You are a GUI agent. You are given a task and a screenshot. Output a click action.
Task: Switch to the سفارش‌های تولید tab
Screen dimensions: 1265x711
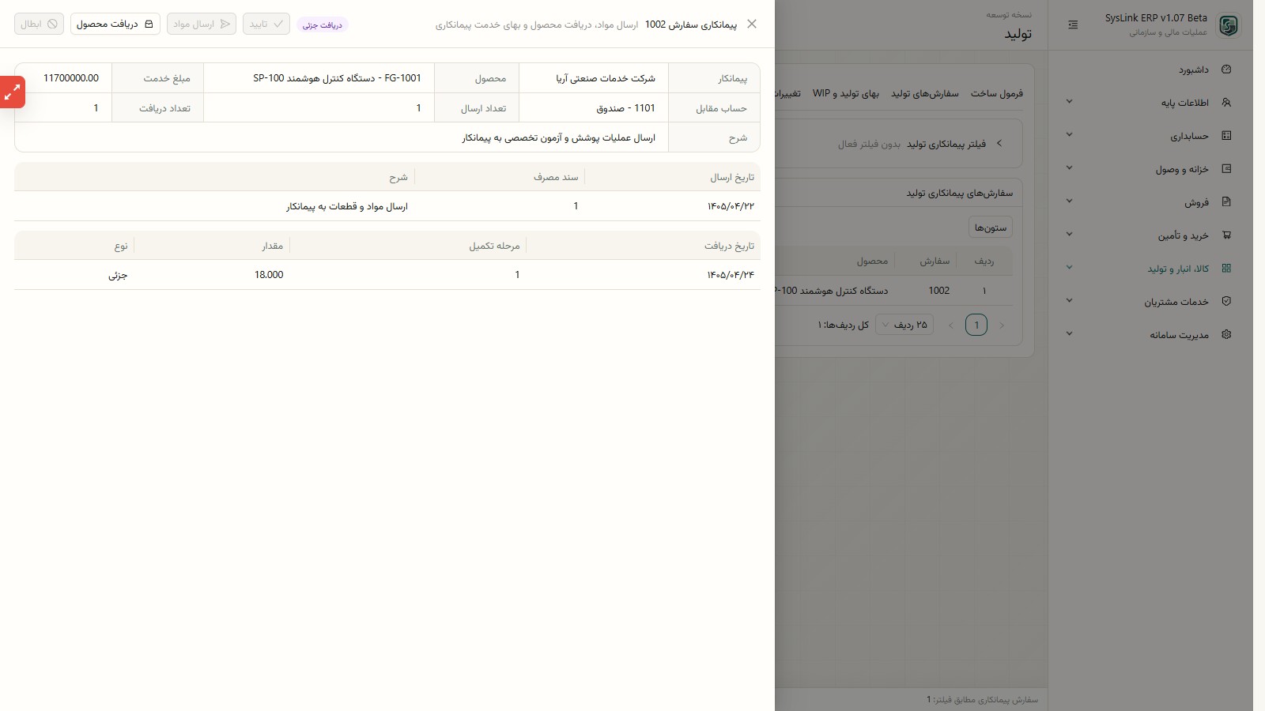click(x=925, y=93)
